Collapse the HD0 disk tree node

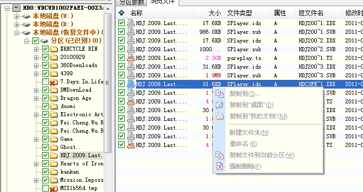coord(7,8)
